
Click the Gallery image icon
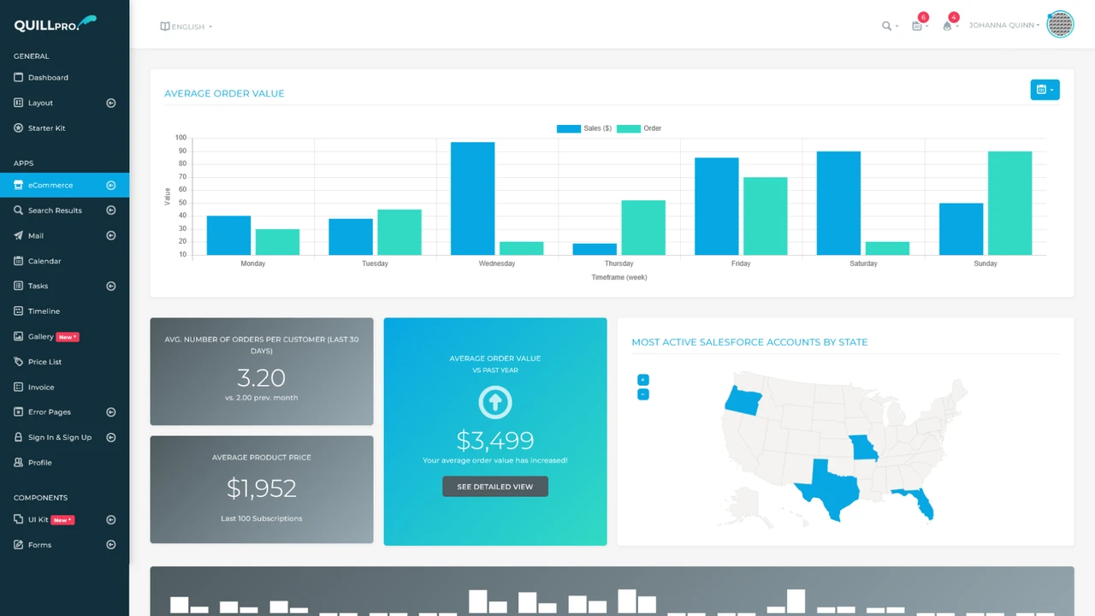pyautogui.click(x=19, y=336)
